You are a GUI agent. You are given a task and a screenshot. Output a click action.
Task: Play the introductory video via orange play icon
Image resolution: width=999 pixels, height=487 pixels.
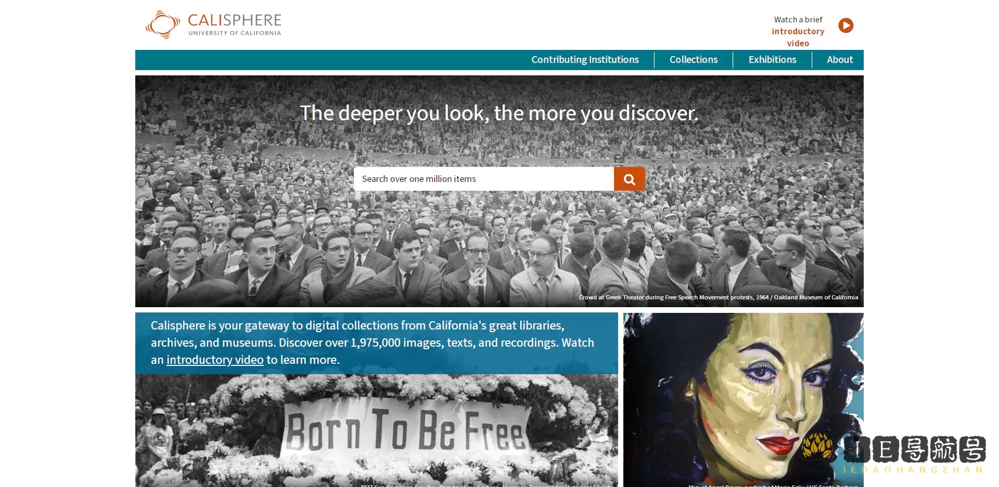pos(846,25)
